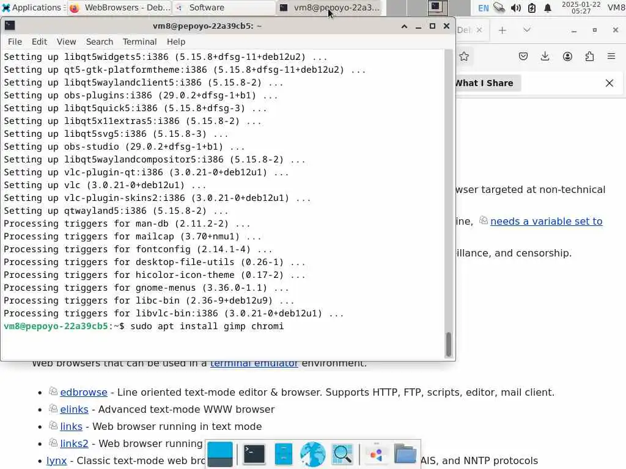Roll up the terminal window with caret button
Viewport: 626px width, 469px height.
pyautogui.click(x=404, y=26)
